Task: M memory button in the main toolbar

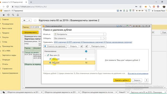Action: click(137, 11)
